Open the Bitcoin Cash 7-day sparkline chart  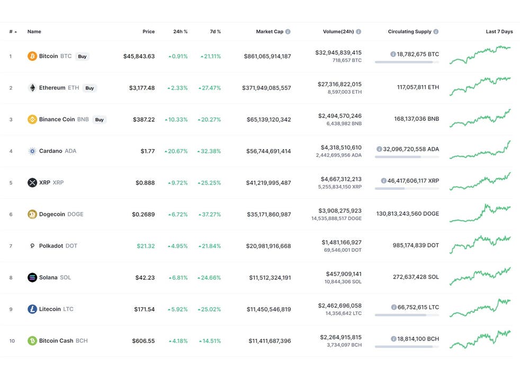click(480, 339)
